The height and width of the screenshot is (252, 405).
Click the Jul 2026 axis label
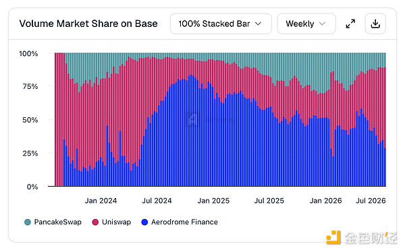click(x=371, y=201)
